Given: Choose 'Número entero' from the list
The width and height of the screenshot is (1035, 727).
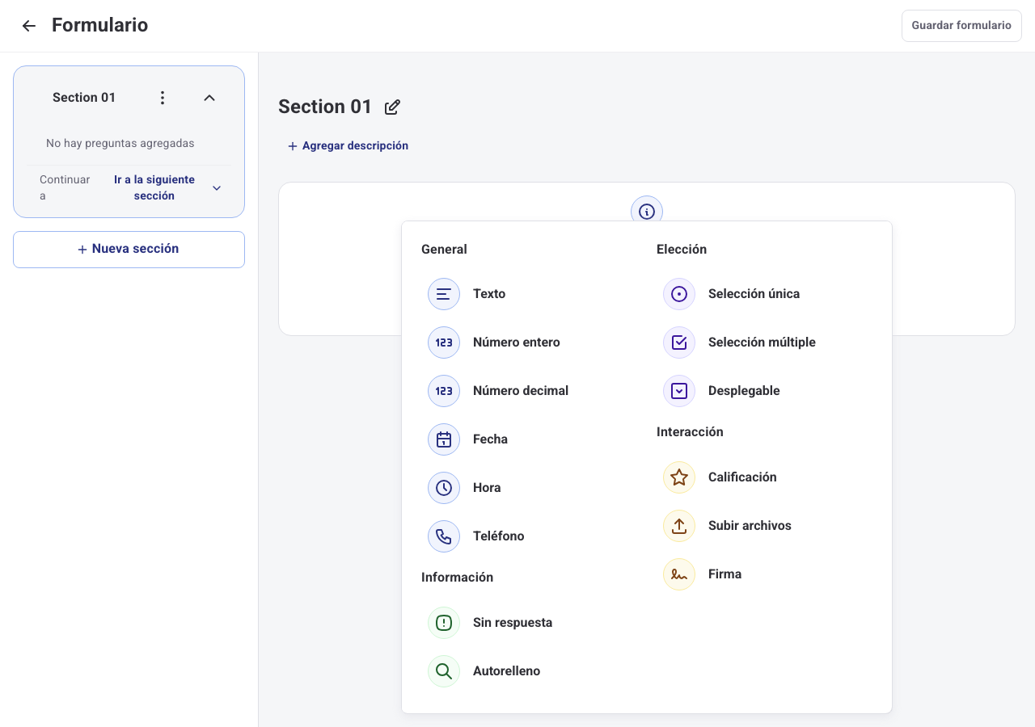Looking at the screenshot, I should [x=517, y=342].
